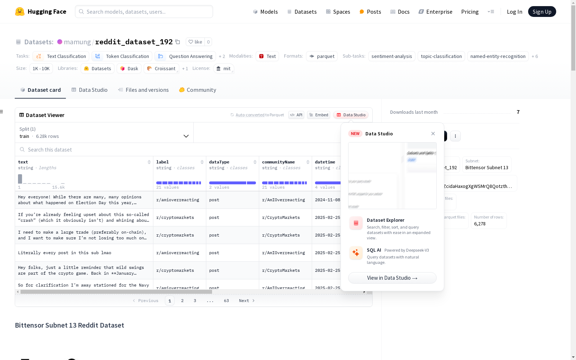This screenshot has width=576, height=360.
Task: Select the Question Answering task tag
Action: click(185, 56)
